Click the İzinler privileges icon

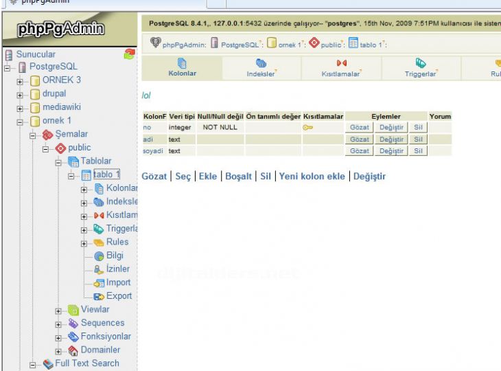click(x=99, y=269)
